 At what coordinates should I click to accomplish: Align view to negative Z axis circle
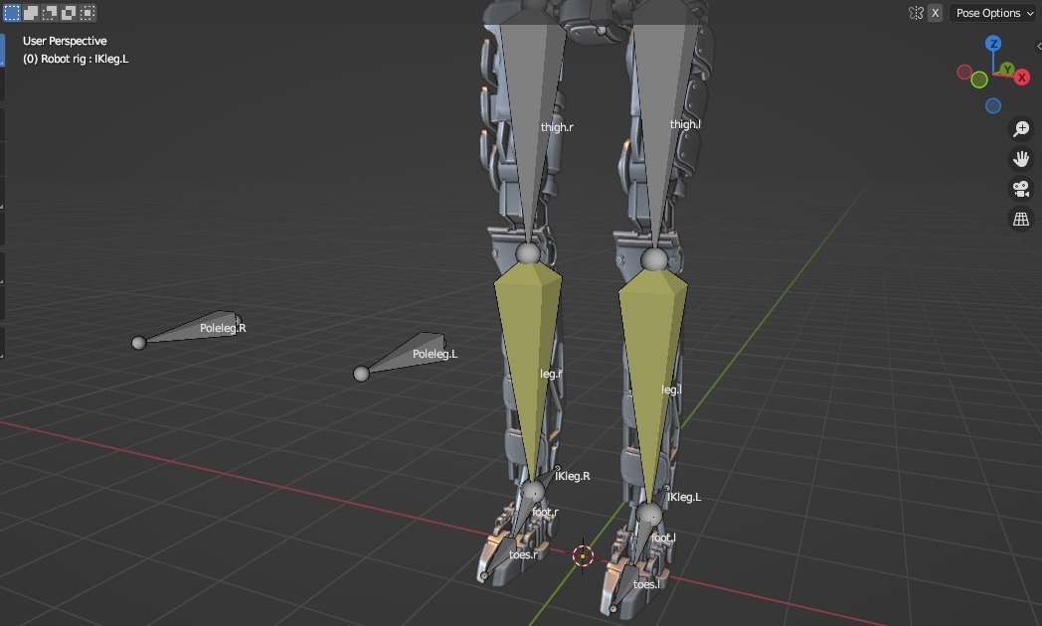(x=993, y=105)
